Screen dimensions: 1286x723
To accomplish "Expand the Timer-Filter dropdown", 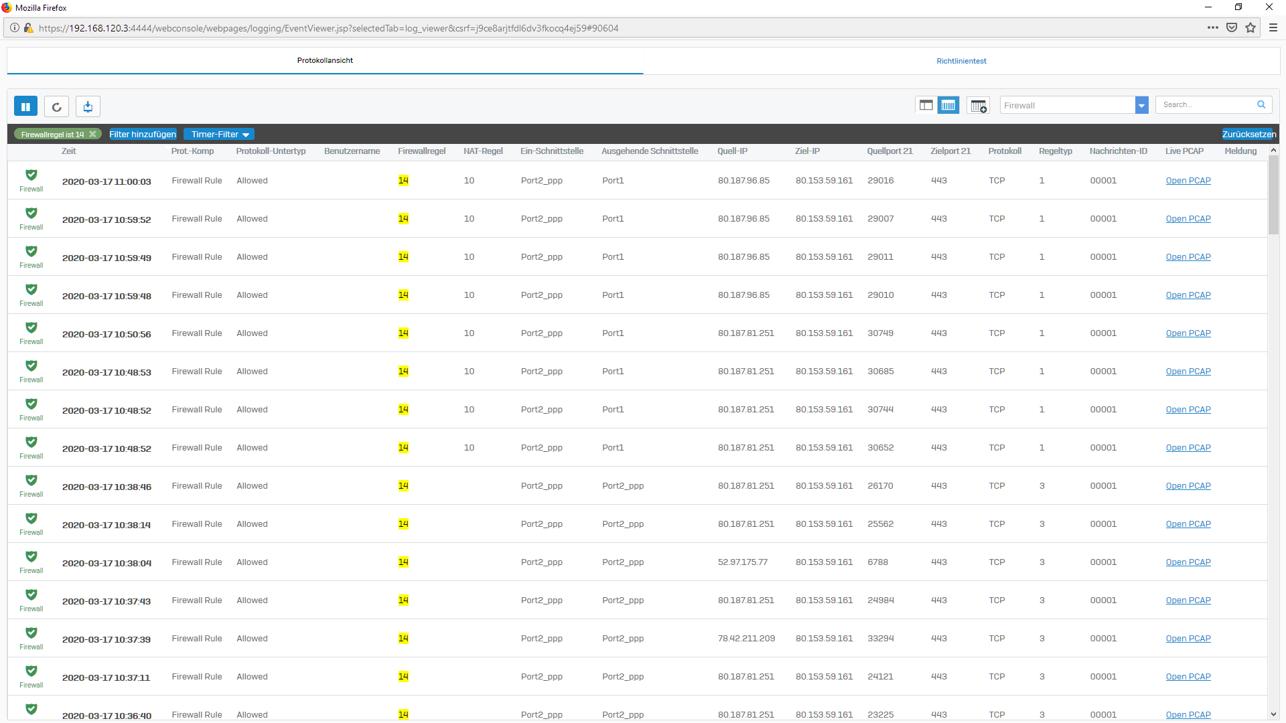I will point(219,134).
